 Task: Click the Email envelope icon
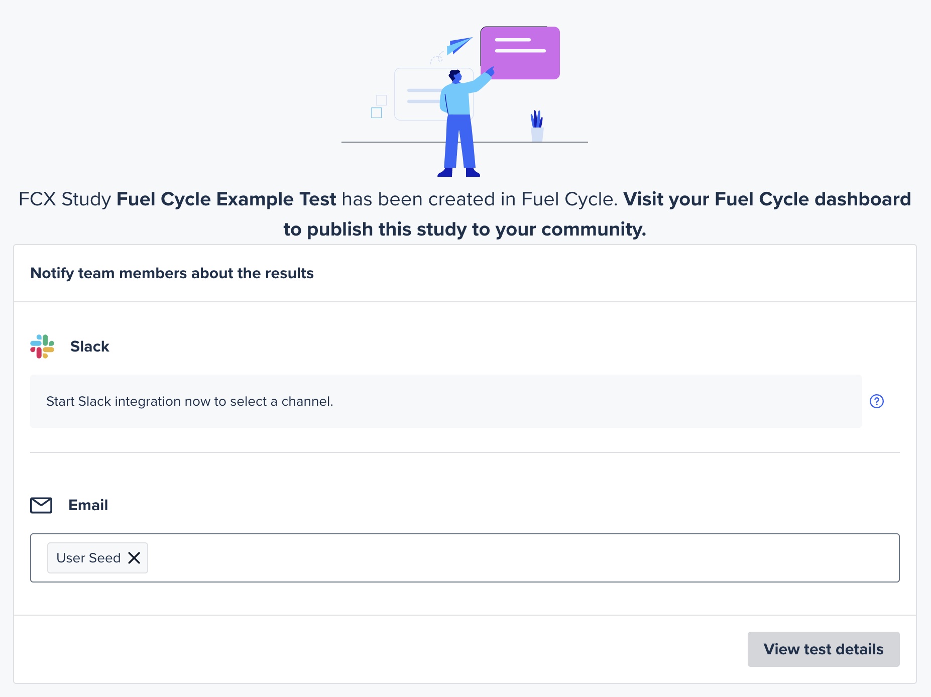[41, 505]
